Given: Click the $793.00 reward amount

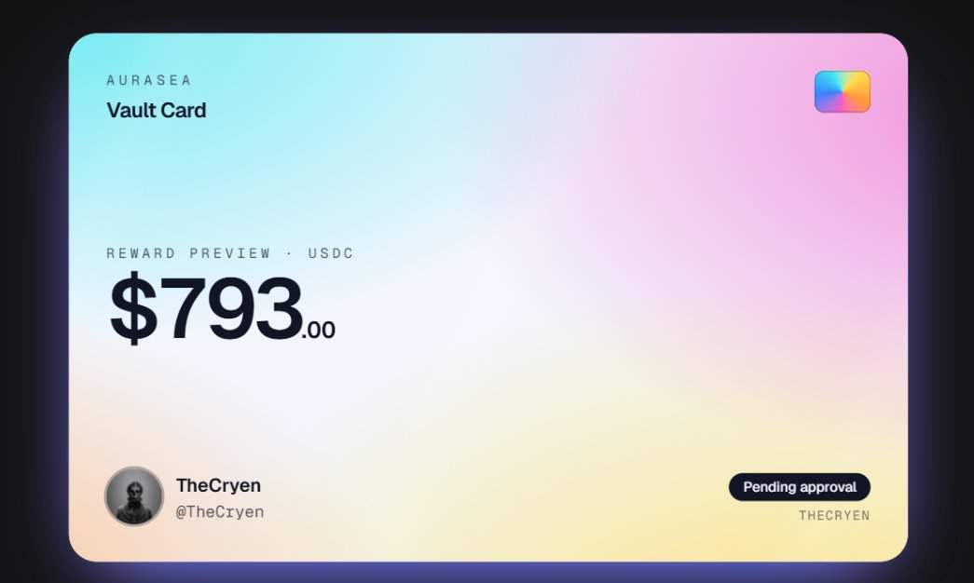Looking at the screenshot, I should (x=223, y=308).
